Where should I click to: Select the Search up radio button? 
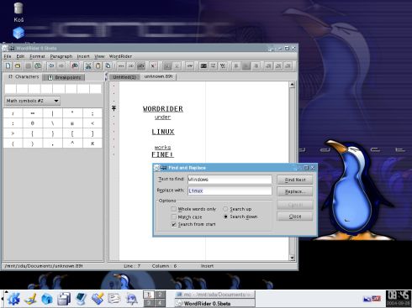(225, 209)
